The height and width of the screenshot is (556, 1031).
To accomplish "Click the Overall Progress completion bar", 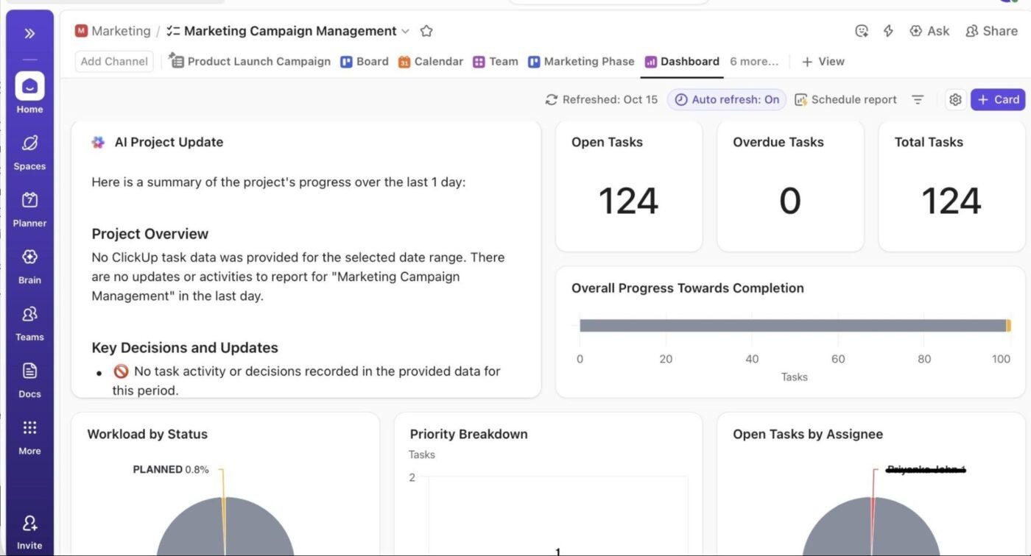I will [792, 324].
